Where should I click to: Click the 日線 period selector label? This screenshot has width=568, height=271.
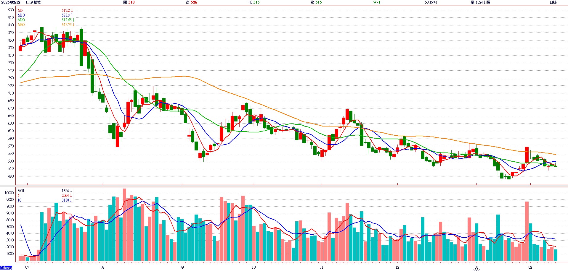[x=553, y=2]
